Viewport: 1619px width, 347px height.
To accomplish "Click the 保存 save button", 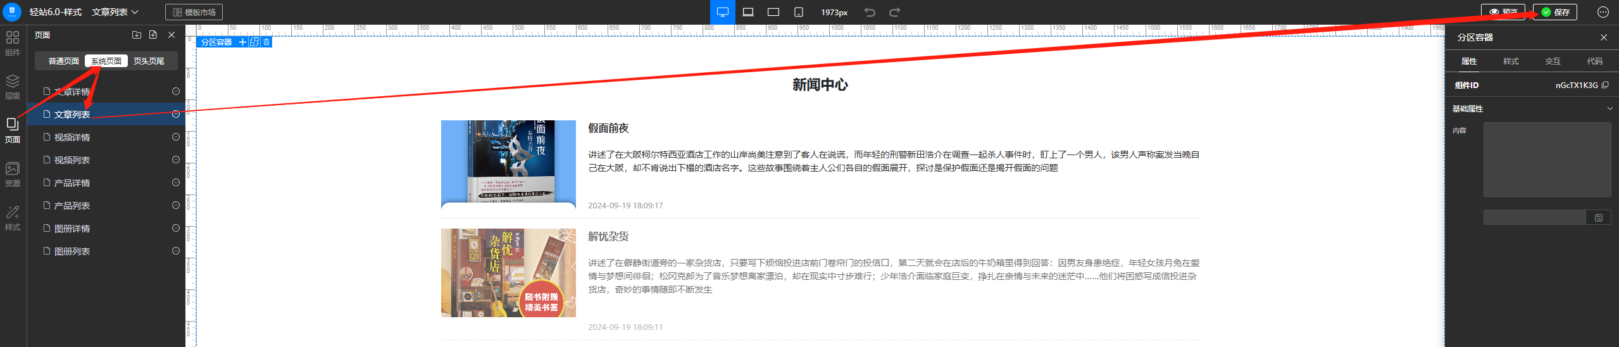I will [x=1555, y=12].
